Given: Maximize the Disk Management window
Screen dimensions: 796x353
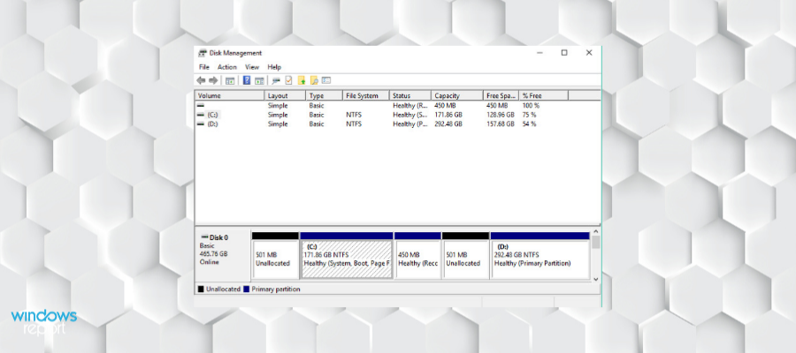Looking at the screenshot, I should pos(564,53).
